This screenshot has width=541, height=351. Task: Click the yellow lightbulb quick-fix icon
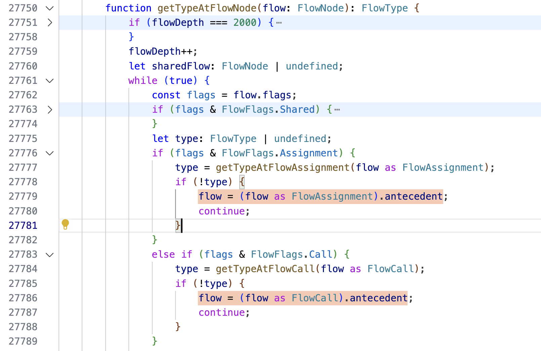(65, 224)
